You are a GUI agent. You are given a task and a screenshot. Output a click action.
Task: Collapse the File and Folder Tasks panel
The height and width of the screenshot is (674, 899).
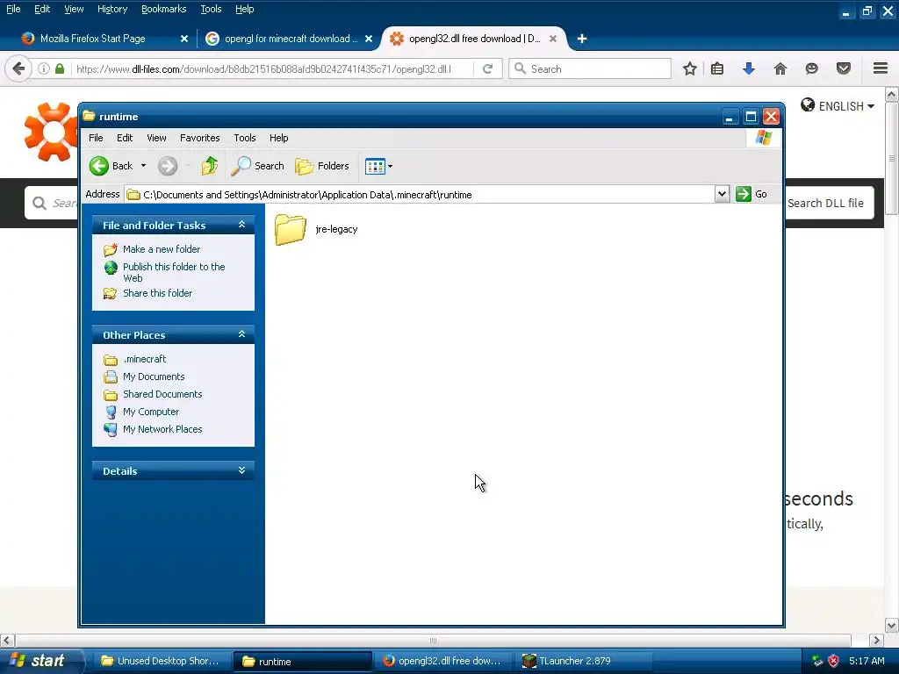click(x=241, y=225)
